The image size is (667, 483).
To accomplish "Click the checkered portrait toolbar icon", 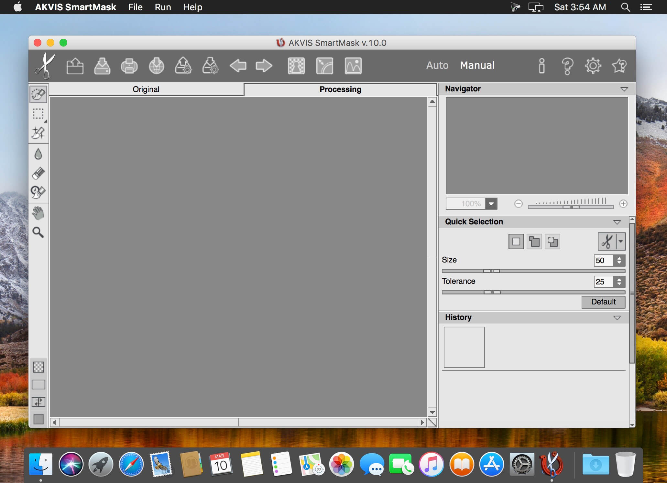I will [x=296, y=66].
